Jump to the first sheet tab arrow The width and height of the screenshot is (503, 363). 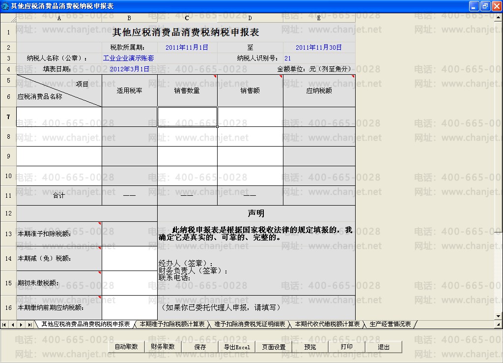[x=4, y=325]
